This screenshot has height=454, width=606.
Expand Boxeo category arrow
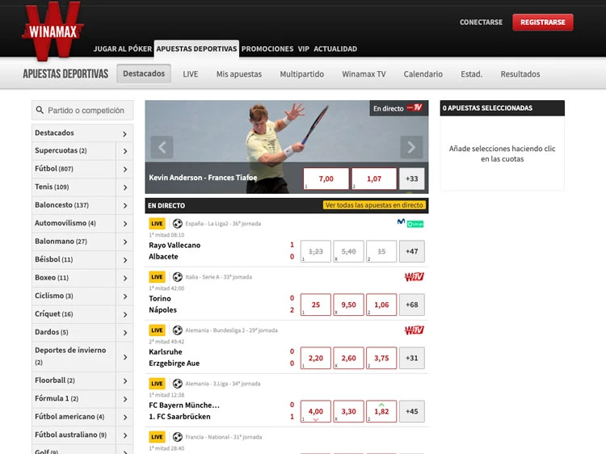tap(124, 278)
